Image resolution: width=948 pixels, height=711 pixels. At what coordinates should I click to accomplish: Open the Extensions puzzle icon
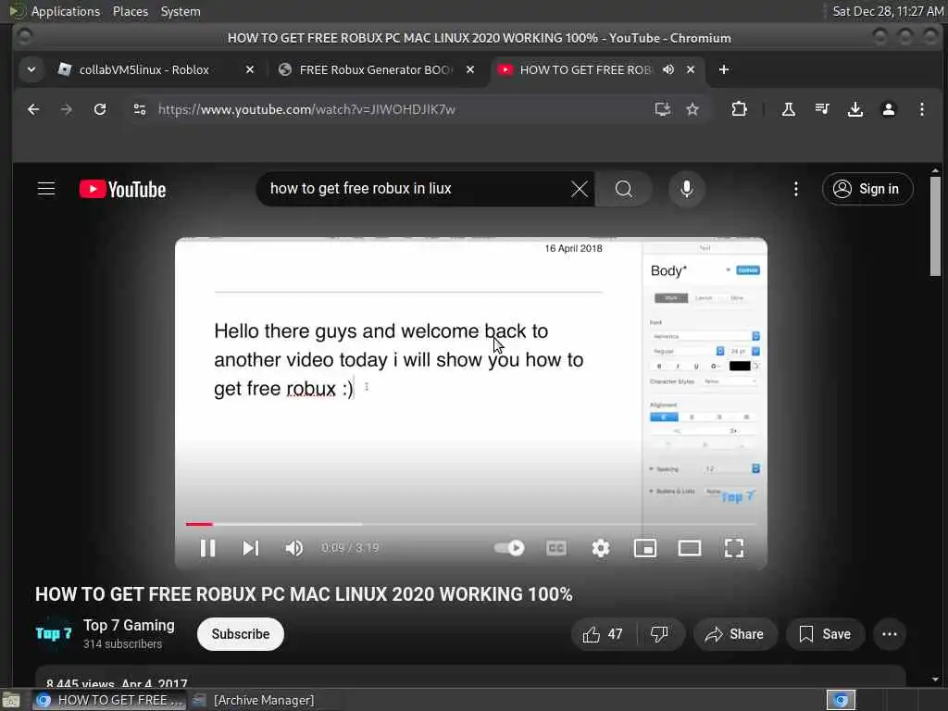pos(739,109)
